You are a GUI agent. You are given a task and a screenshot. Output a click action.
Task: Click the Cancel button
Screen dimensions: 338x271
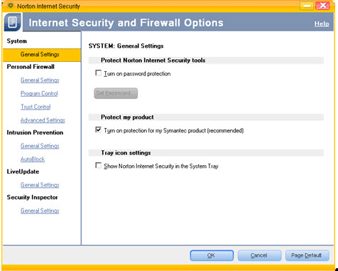coord(259,255)
